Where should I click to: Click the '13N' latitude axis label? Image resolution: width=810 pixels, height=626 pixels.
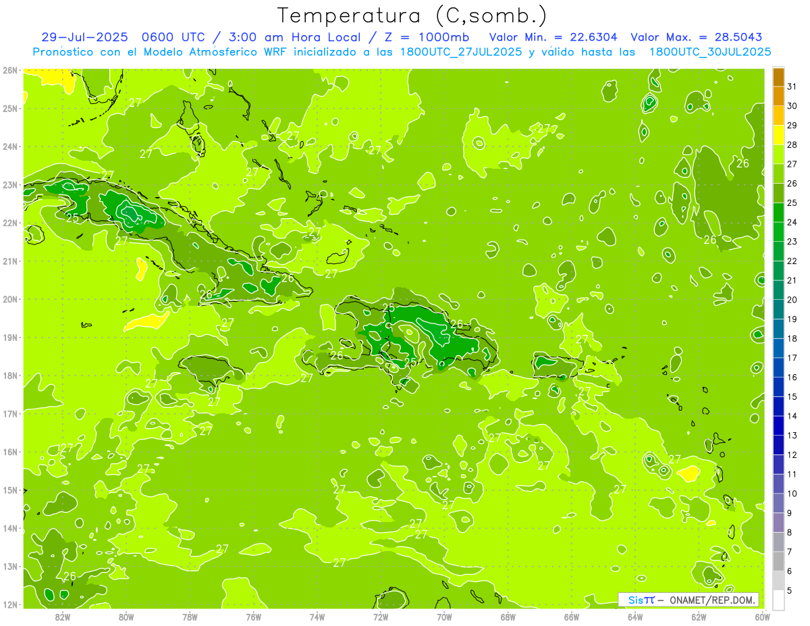click(10, 567)
